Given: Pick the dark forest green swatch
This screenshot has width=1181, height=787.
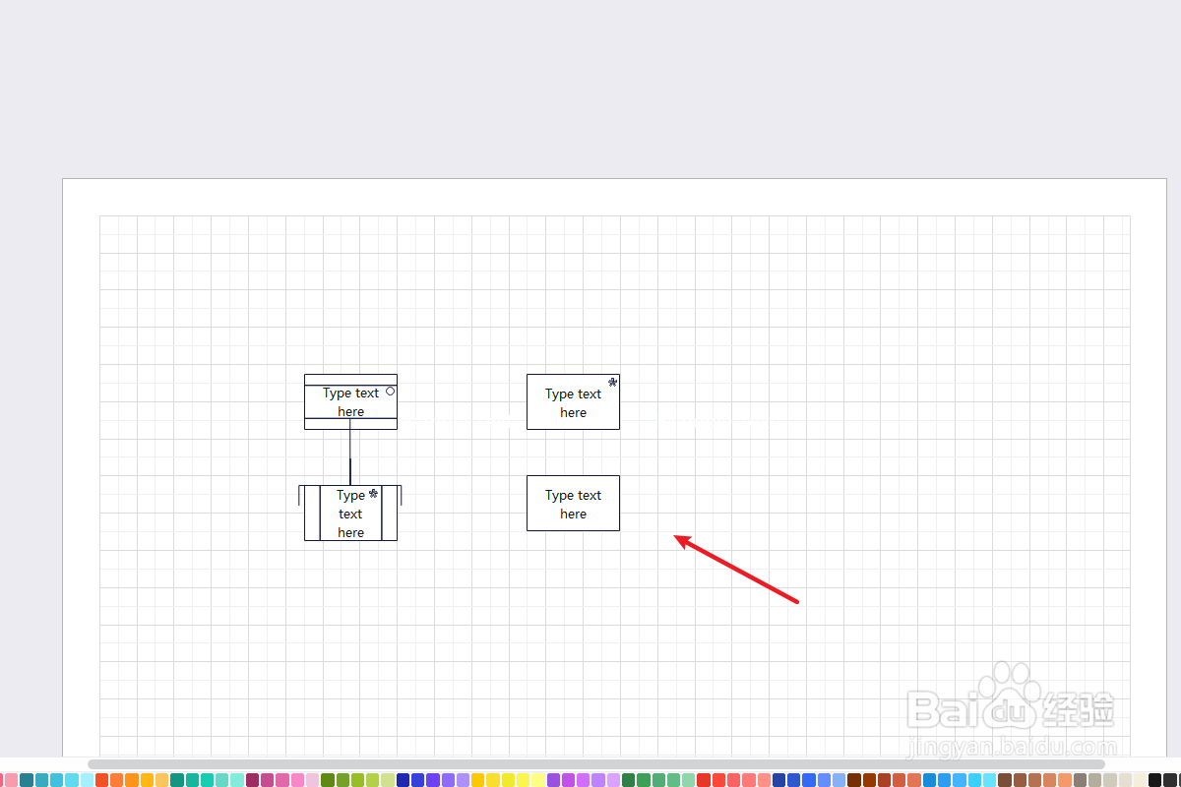Looking at the screenshot, I should tap(628, 780).
